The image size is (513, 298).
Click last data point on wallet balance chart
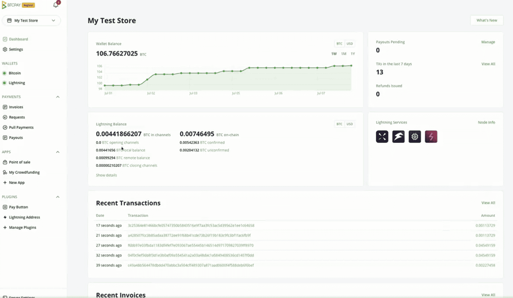pyautogui.click(x=351, y=65)
